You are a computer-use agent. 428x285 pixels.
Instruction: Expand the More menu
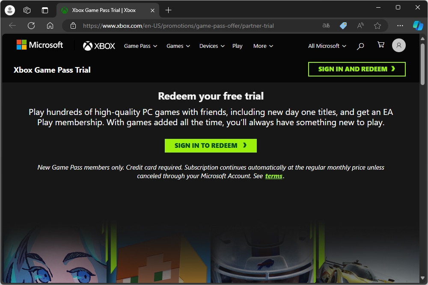point(263,46)
